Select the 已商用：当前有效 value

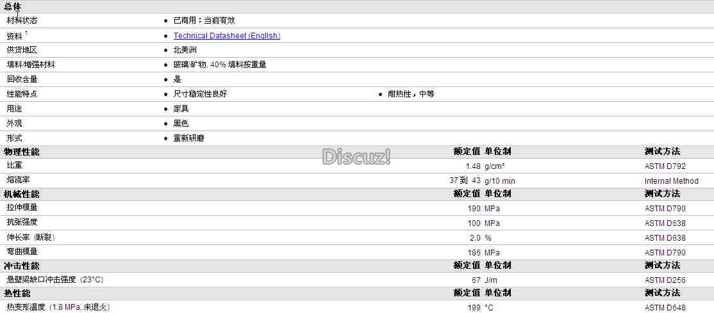pyautogui.click(x=204, y=20)
